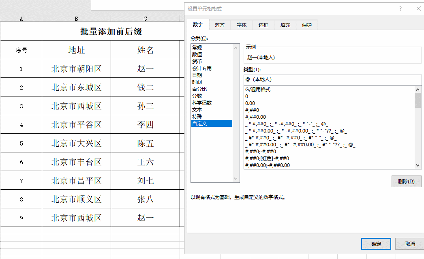Select #,##0;[红色]-#,##0 format
Viewport: 424px width, 259px height.
pos(330,158)
